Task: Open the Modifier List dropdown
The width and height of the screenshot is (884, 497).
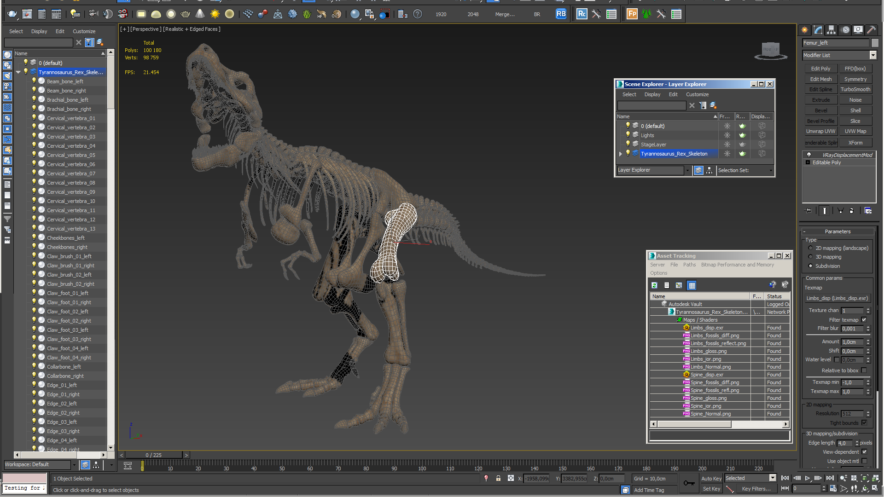Action: coord(873,55)
